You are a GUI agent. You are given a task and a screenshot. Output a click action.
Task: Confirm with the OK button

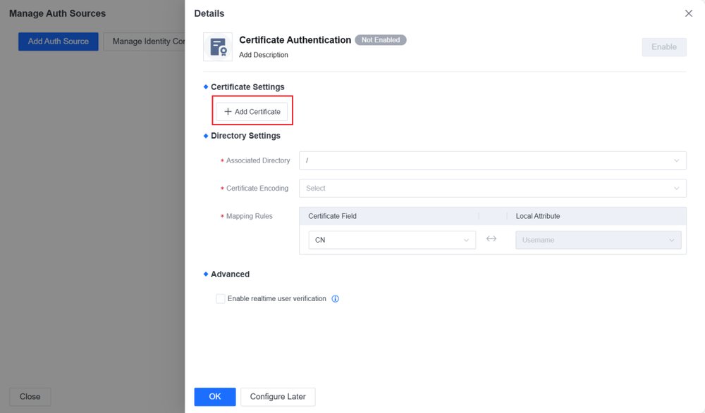coord(215,397)
